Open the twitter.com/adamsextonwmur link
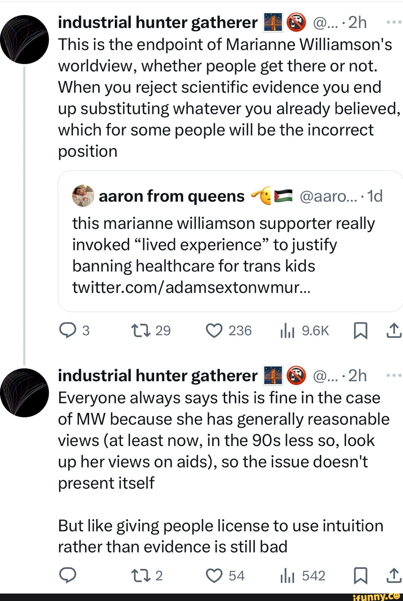Viewport: 403px width, 601px height. [191, 287]
